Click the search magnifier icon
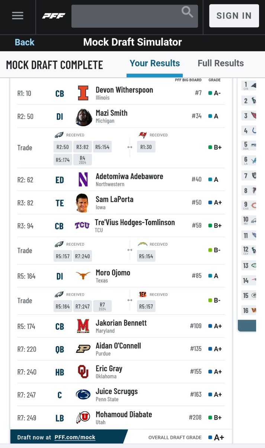 coord(187,12)
